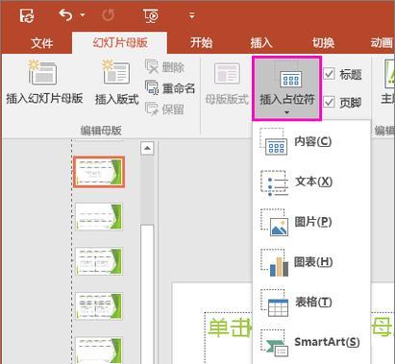
Task: Switch to the 切换 tab
Action: pyautogui.click(x=323, y=42)
